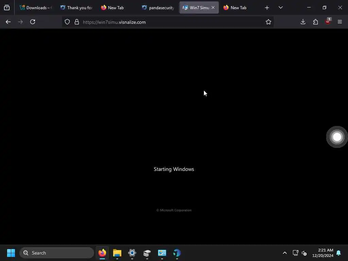Go forward to the next page

pos(20,22)
